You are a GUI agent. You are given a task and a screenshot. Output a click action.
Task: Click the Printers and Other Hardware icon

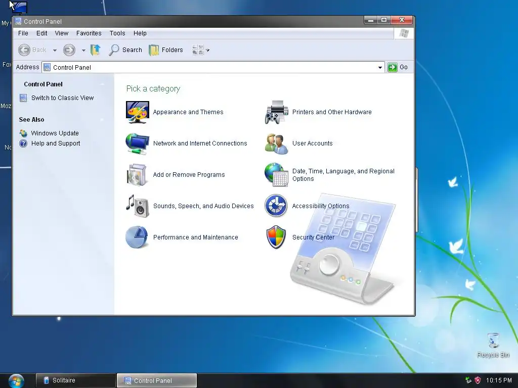(x=277, y=112)
